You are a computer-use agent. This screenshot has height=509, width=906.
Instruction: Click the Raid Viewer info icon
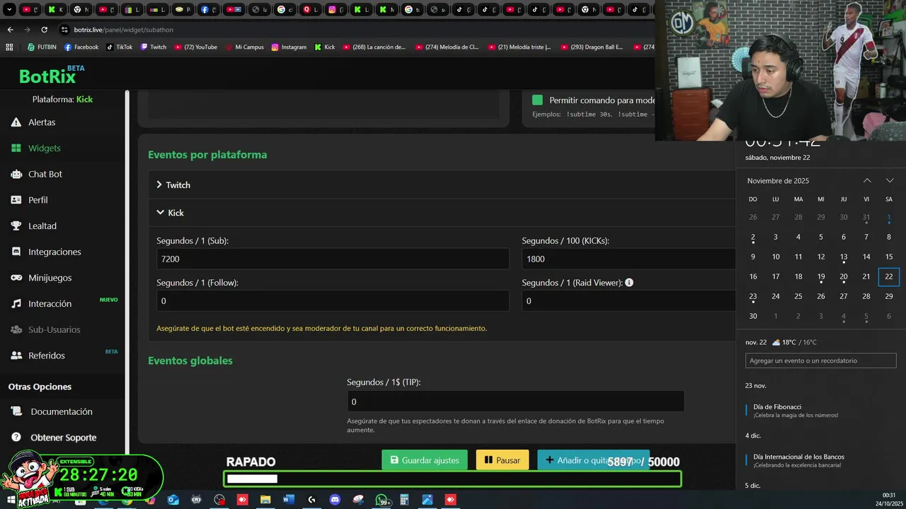[629, 283]
